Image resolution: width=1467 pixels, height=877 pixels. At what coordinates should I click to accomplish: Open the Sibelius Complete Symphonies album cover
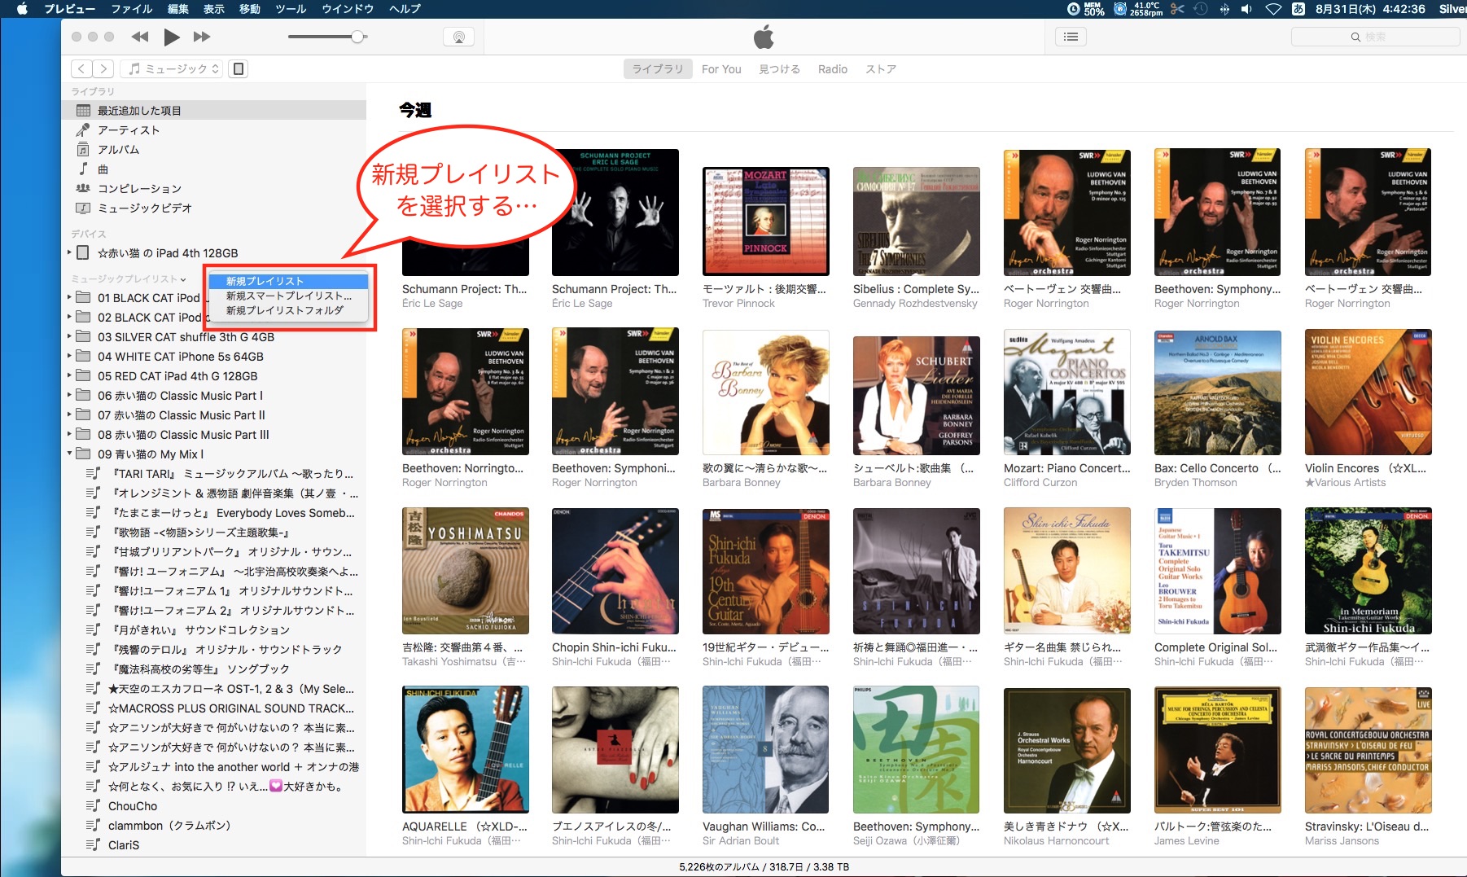(x=917, y=221)
